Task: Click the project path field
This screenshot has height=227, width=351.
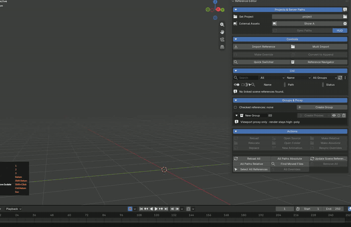Action: (x=307, y=17)
